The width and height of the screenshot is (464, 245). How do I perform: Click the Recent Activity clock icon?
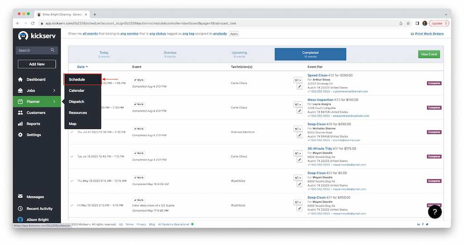pos(20,209)
